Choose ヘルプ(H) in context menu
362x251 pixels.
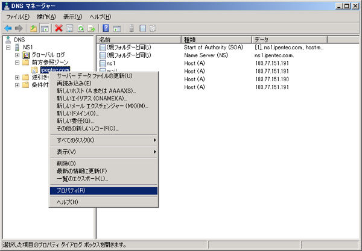[x=104, y=202]
